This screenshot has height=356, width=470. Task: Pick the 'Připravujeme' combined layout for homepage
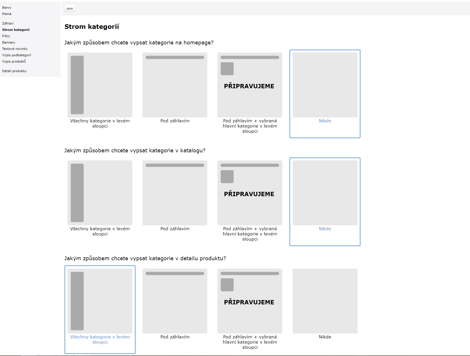pos(250,85)
